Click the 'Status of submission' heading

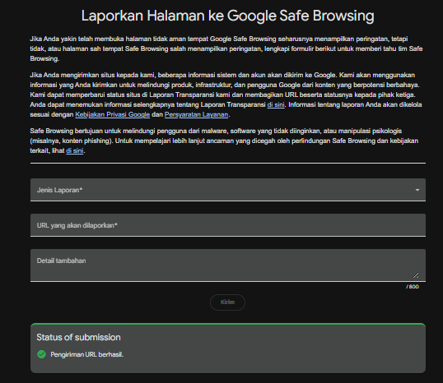[78, 337]
